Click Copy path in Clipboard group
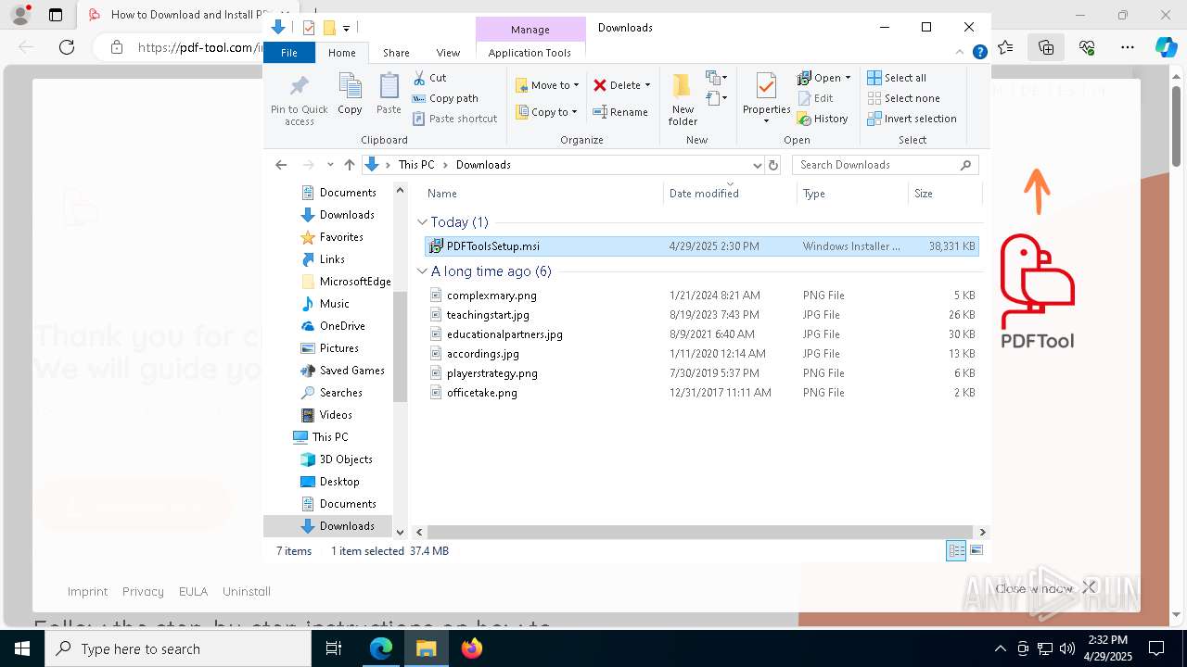This screenshot has height=667, width=1187. point(445,98)
